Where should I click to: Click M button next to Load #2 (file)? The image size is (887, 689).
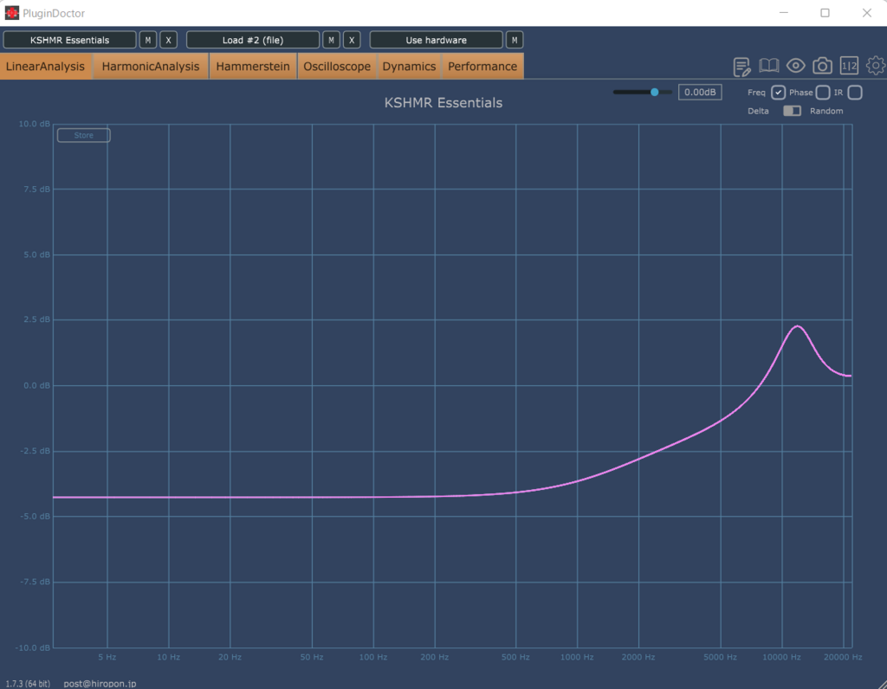(331, 40)
